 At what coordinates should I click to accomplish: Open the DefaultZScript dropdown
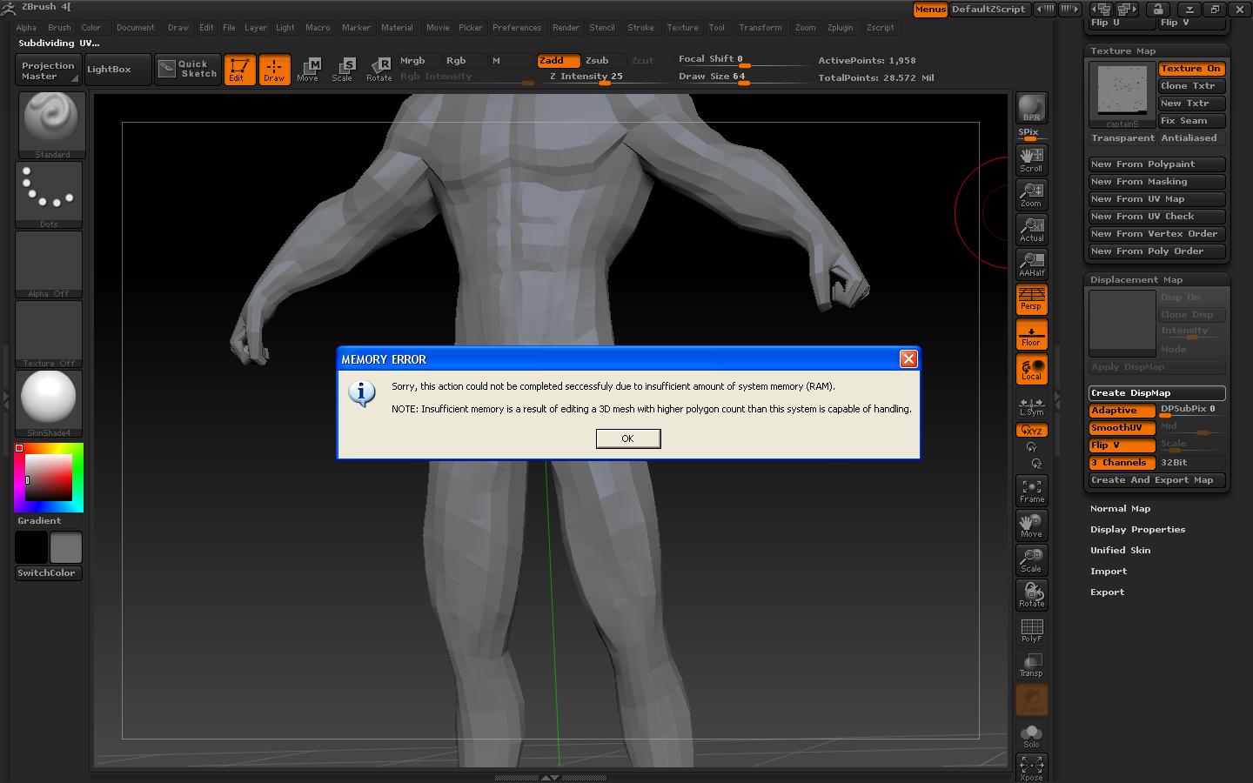[989, 10]
